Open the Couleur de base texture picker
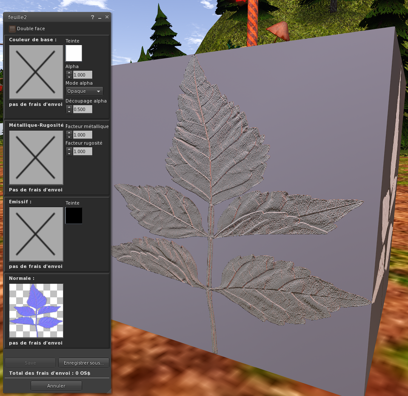 click(36, 72)
